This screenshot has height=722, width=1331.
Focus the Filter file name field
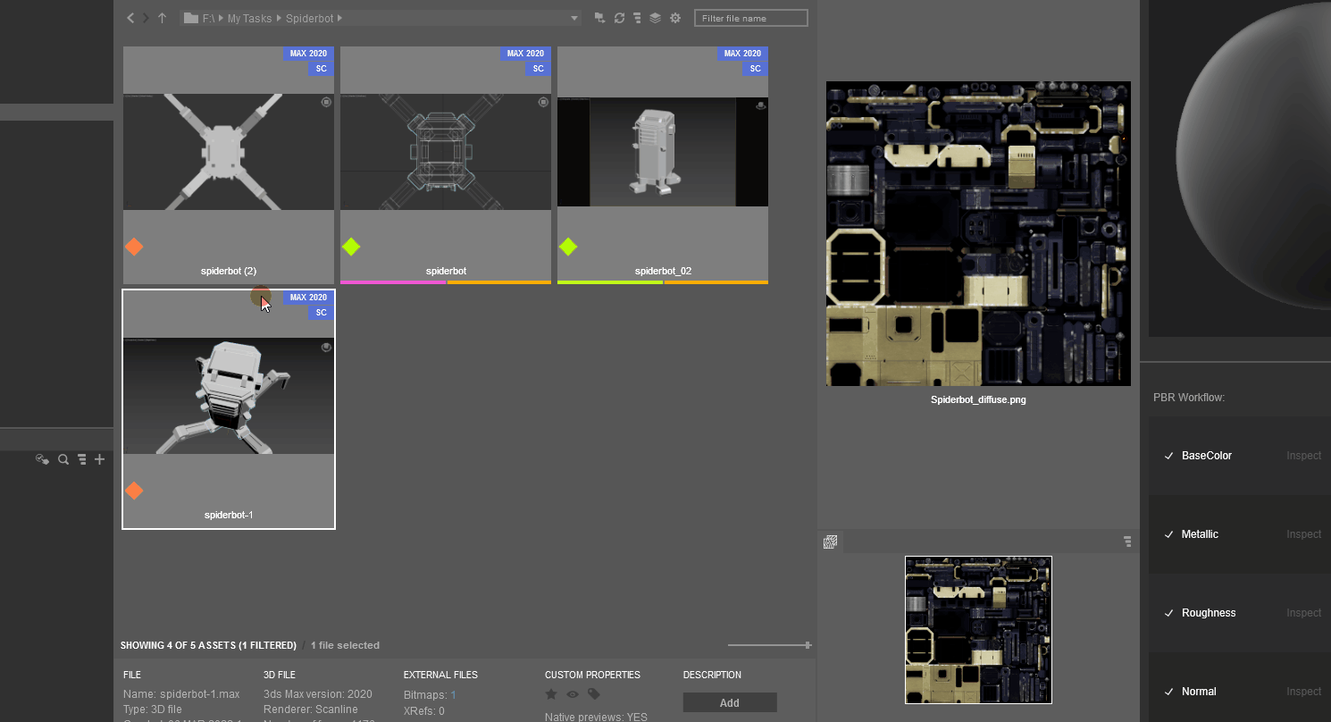[x=751, y=18]
